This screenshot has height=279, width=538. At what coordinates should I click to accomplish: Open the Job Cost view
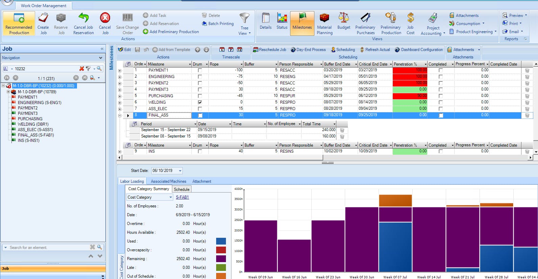410,18
